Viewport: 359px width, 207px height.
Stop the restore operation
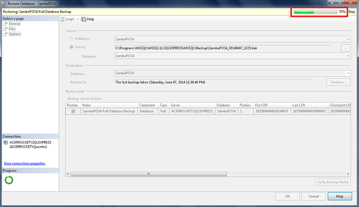[x=352, y=11]
